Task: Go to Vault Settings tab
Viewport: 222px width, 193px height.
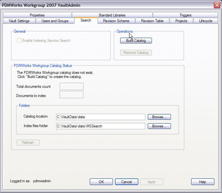Action: point(19,21)
